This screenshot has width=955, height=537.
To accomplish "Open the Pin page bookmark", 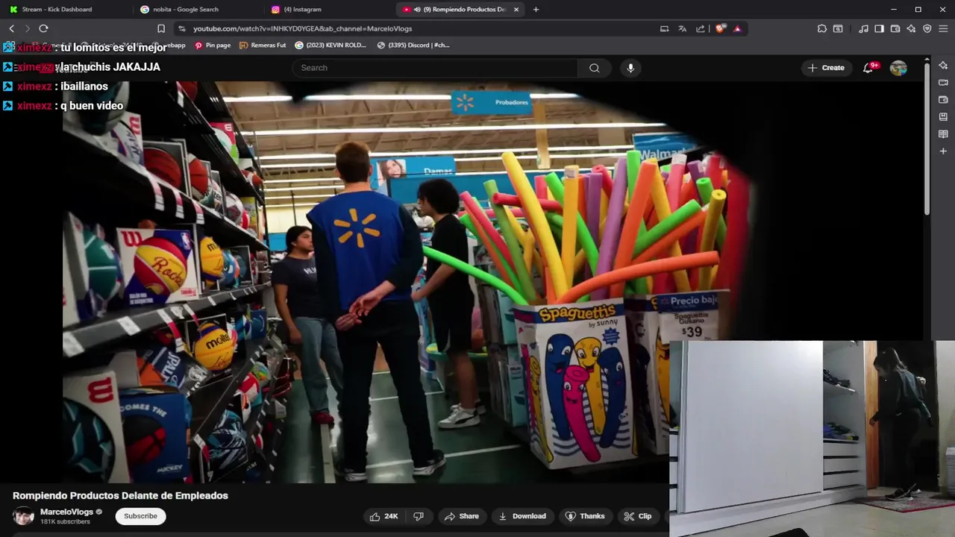I will click(x=213, y=45).
